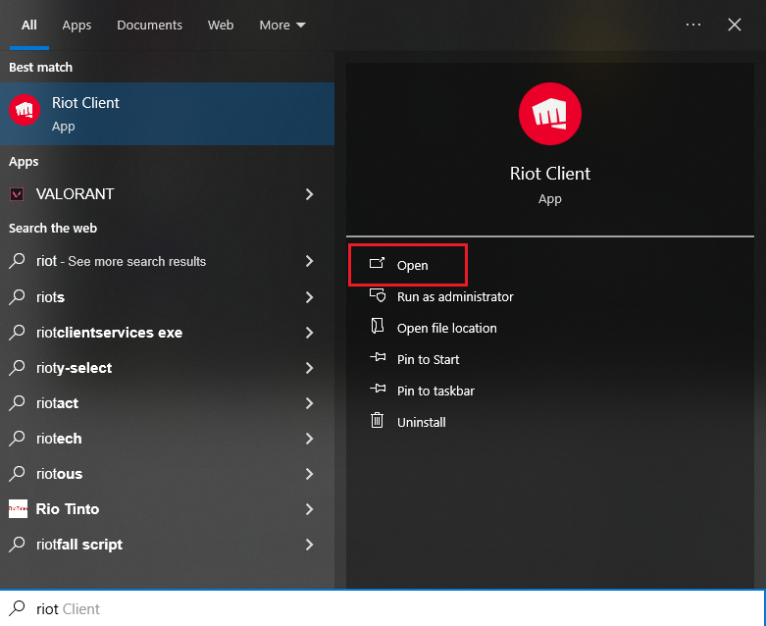Click the Pin to taskbar pin icon
The image size is (766, 626).
click(x=378, y=389)
